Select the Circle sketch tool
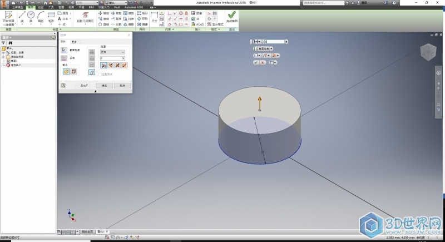 click(31, 17)
